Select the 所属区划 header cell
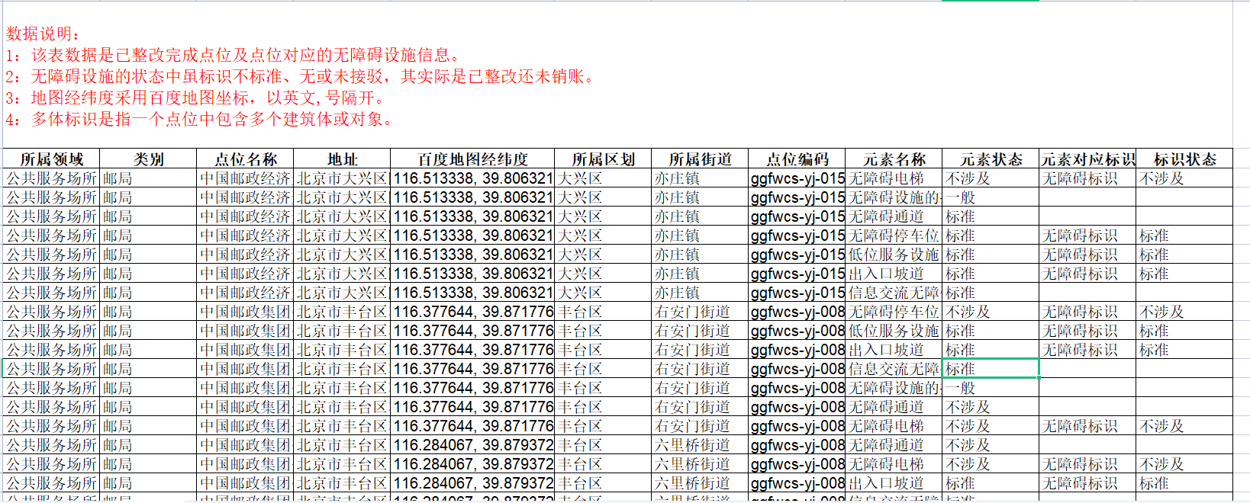The image size is (1250, 503). [x=603, y=159]
